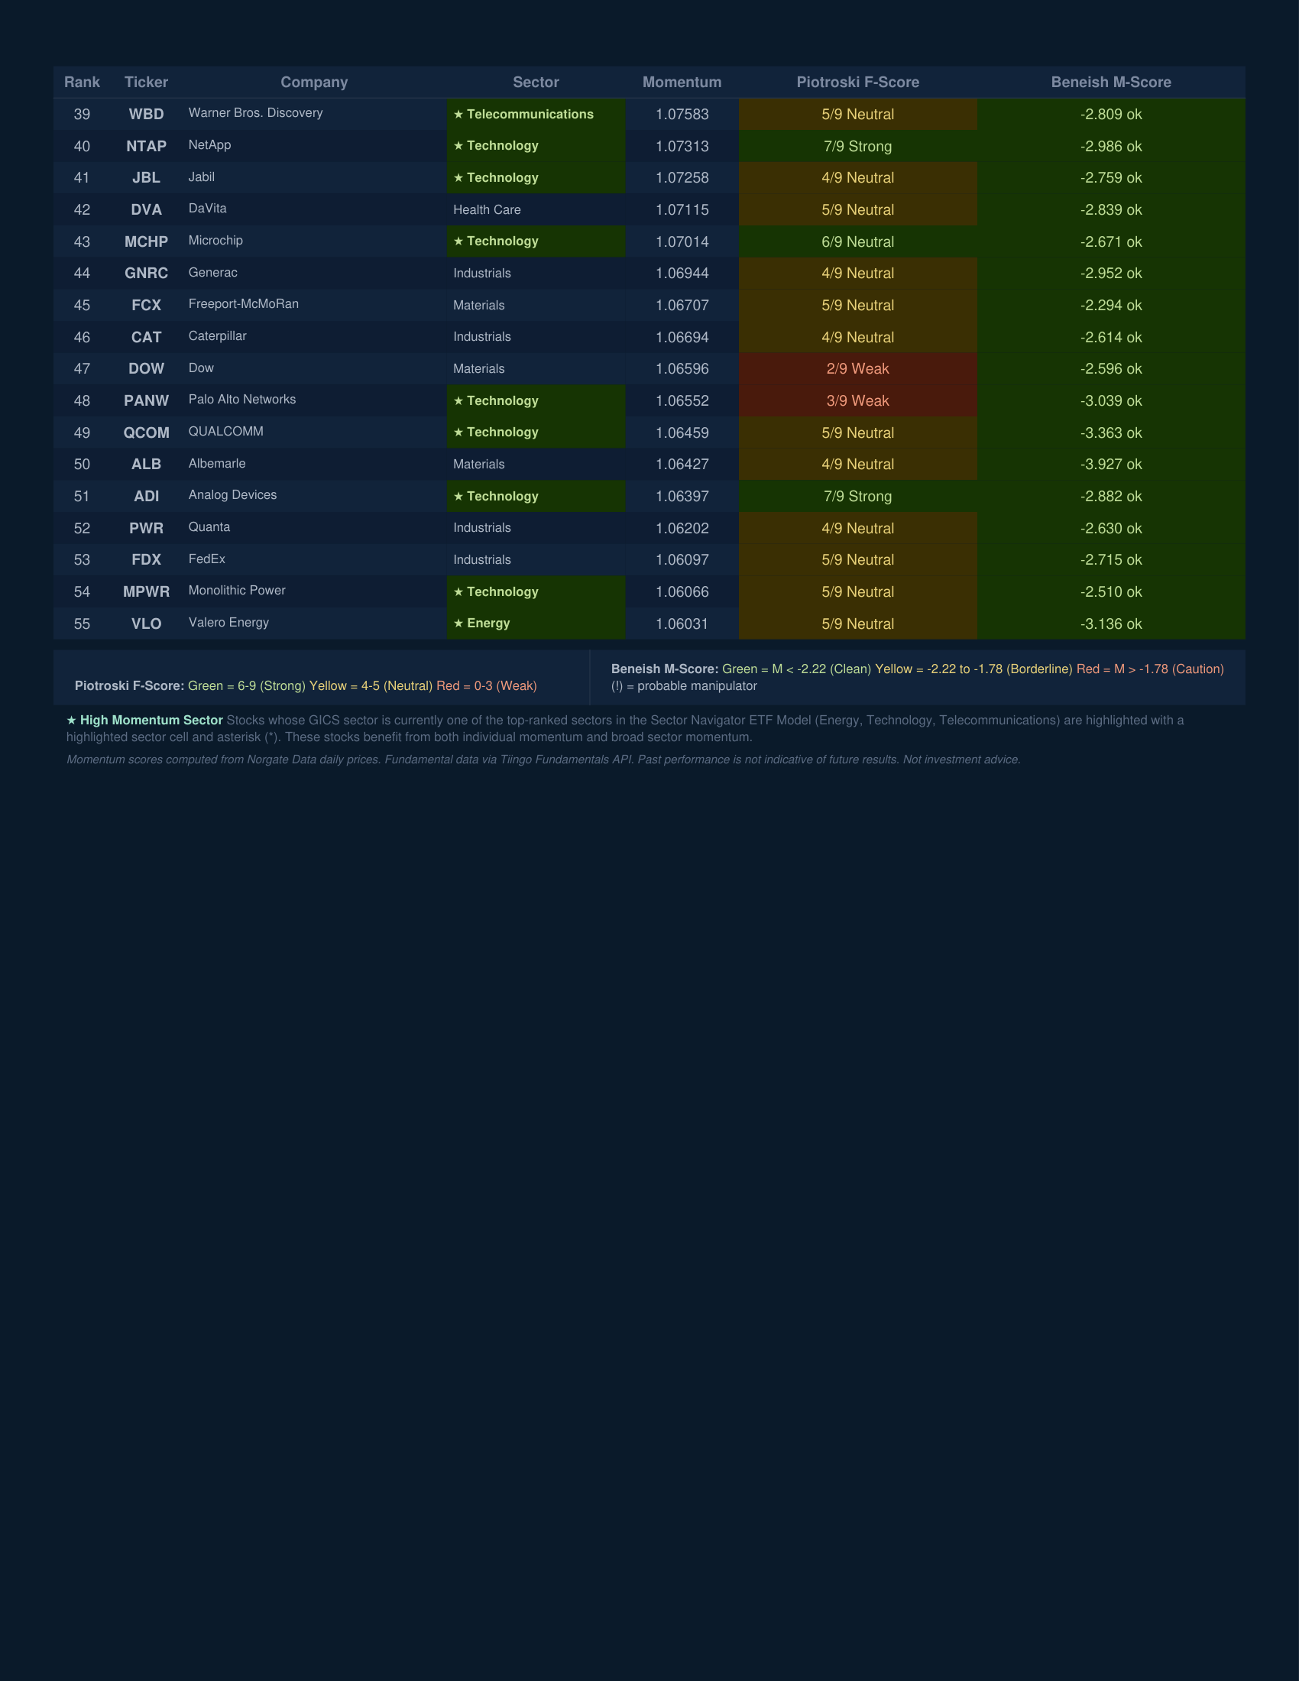
Task: Click the Analog Devices company name
Action: pyautogui.click(x=232, y=495)
